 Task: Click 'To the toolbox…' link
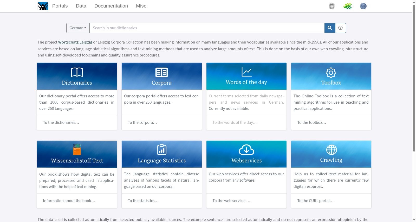[311, 123]
